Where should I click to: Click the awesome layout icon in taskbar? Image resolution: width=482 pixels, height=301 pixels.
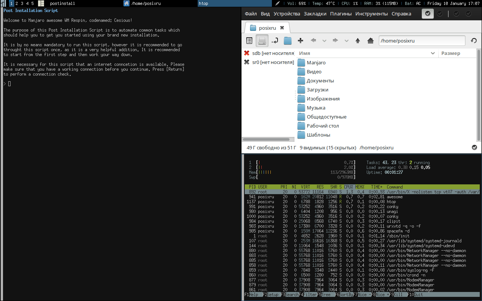tap(41, 3)
